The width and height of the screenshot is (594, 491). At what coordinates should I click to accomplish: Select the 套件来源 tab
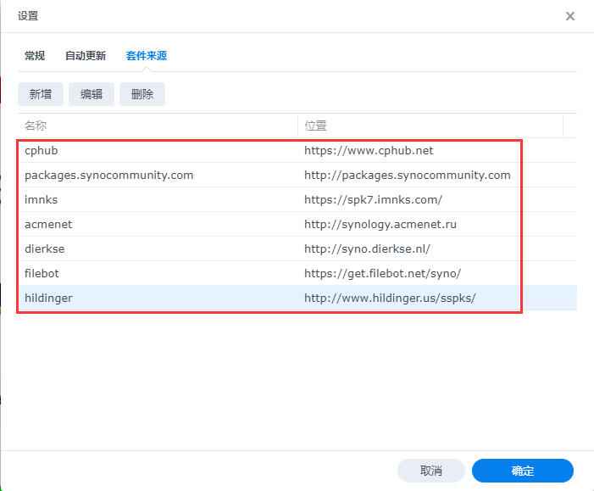[147, 56]
